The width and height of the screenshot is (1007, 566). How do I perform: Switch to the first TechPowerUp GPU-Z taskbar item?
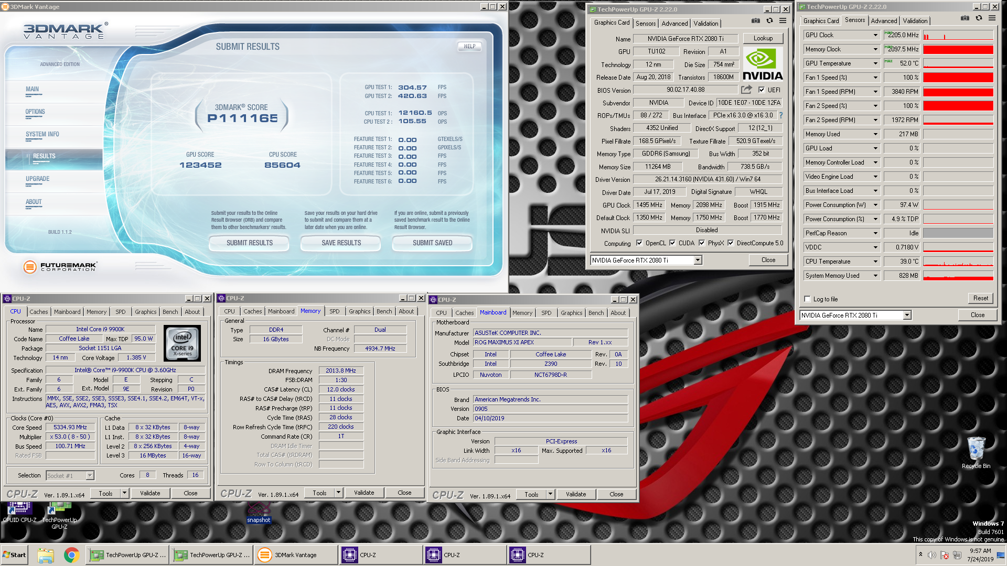click(127, 555)
